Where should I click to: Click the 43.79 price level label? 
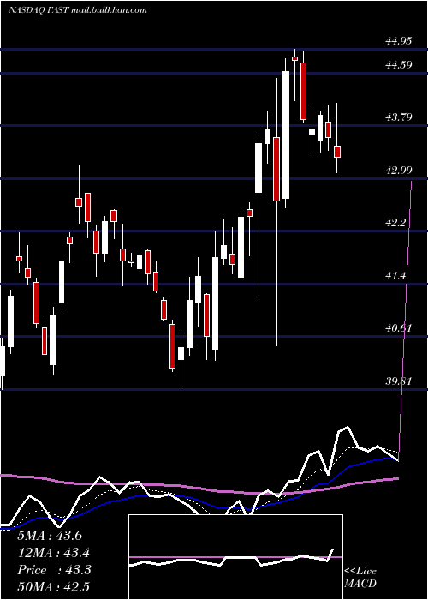pos(399,117)
